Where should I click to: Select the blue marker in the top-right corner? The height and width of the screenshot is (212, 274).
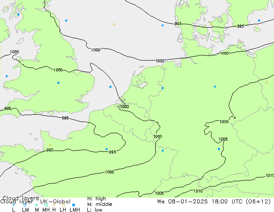(259, 21)
